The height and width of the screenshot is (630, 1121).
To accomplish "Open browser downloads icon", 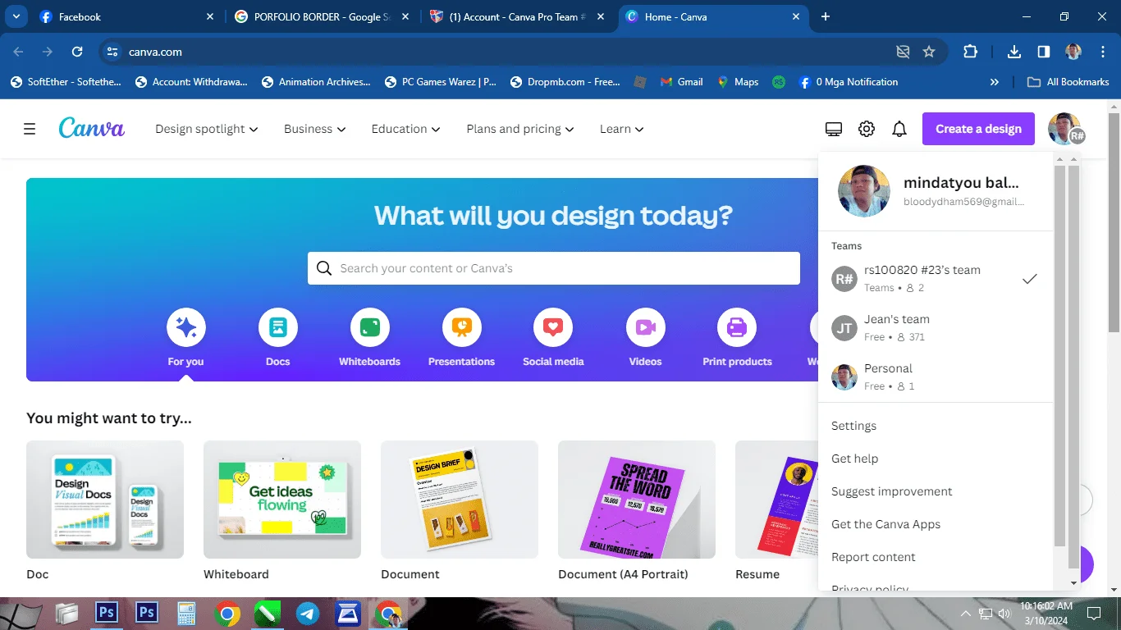I will coord(1014,52).
